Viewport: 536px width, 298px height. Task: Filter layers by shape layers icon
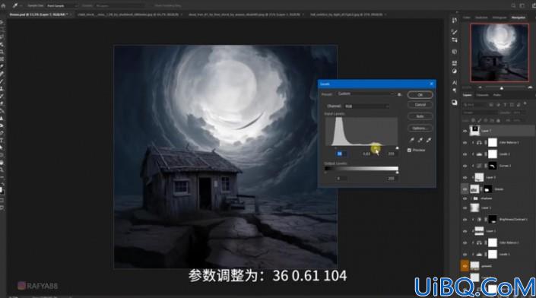[512, 105]
